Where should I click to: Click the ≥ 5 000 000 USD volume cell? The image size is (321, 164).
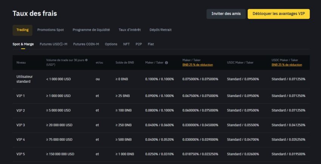(58, 110)
